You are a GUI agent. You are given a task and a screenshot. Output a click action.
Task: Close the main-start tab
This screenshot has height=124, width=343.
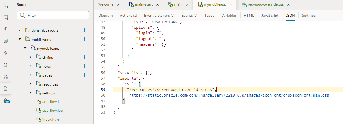point(157,4)
